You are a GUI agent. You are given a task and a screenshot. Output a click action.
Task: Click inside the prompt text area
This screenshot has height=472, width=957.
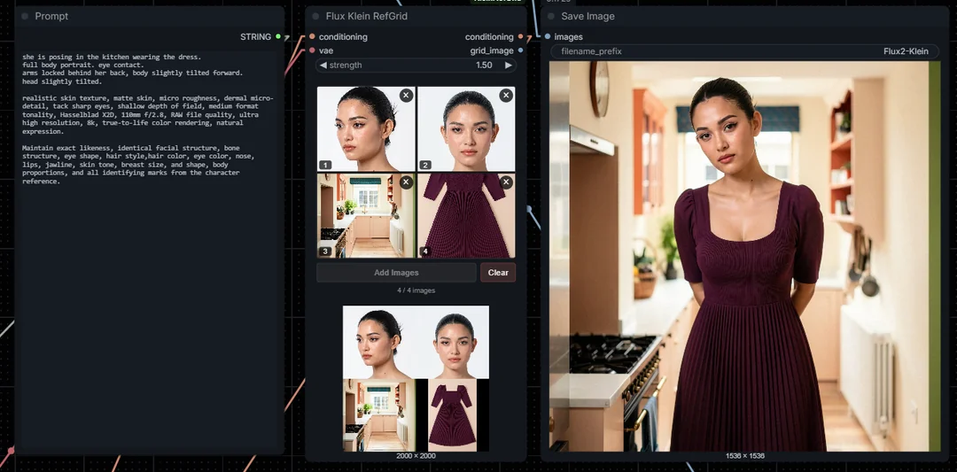(150, 250)
